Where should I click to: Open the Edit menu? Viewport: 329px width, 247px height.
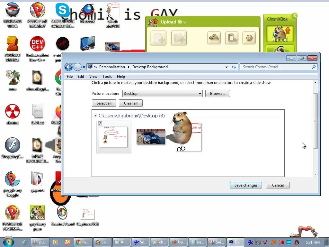(81, 77)
